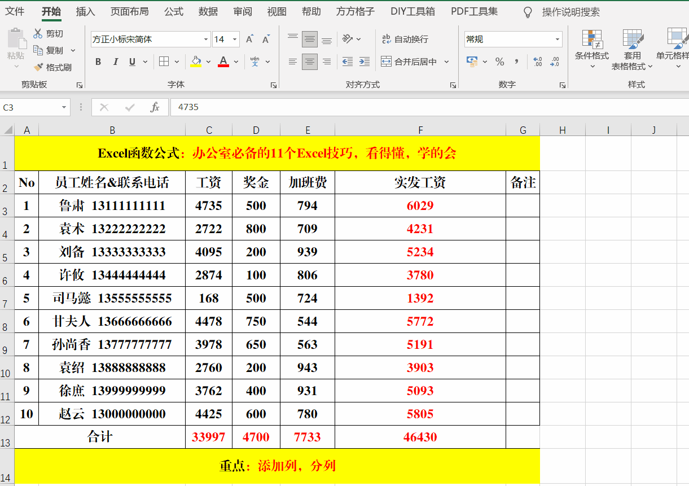
Task: Apply red font color
Action: pyautogui.click(x=223, y=62)
